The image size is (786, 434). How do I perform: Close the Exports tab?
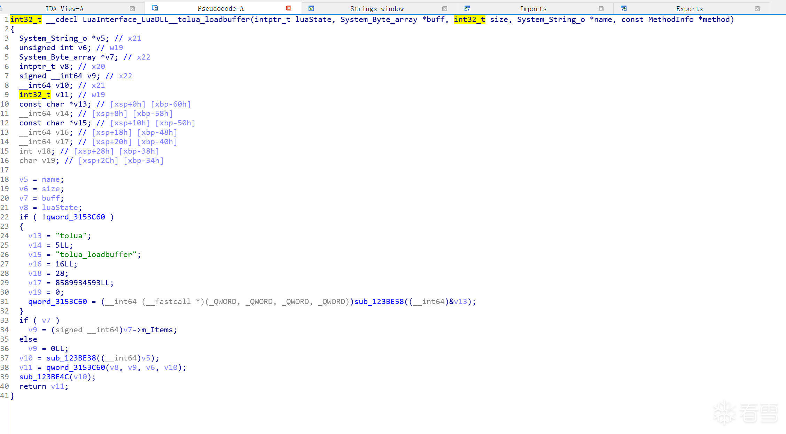pos(757,9)
